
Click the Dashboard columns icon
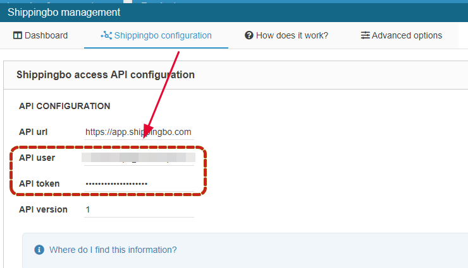[x=18, y=35]
